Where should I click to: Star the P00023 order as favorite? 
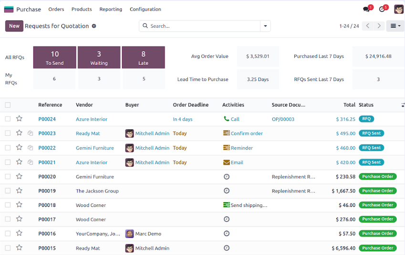click(19, 133)
